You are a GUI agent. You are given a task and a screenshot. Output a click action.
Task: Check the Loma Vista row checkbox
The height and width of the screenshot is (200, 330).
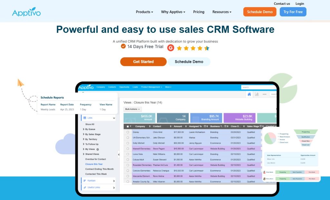(128, 154)
